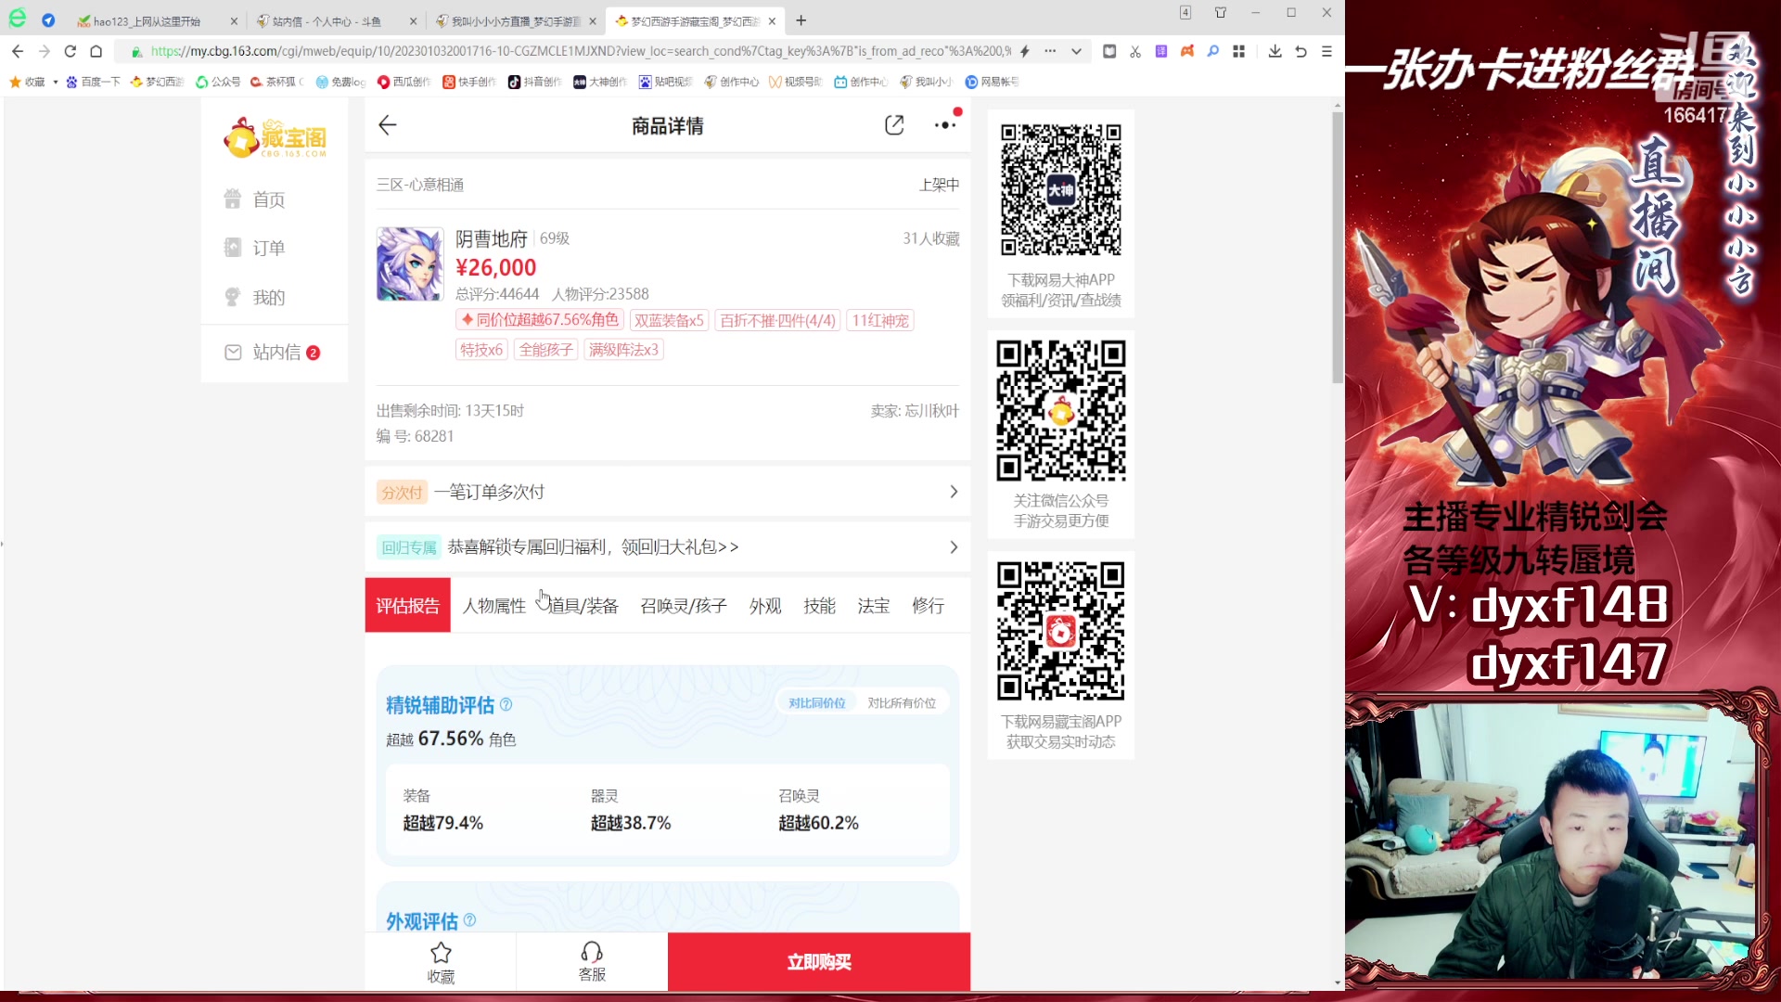The image size is (1781, 1002).
Task: Open the browser home page icon
Action: (96, 51)
